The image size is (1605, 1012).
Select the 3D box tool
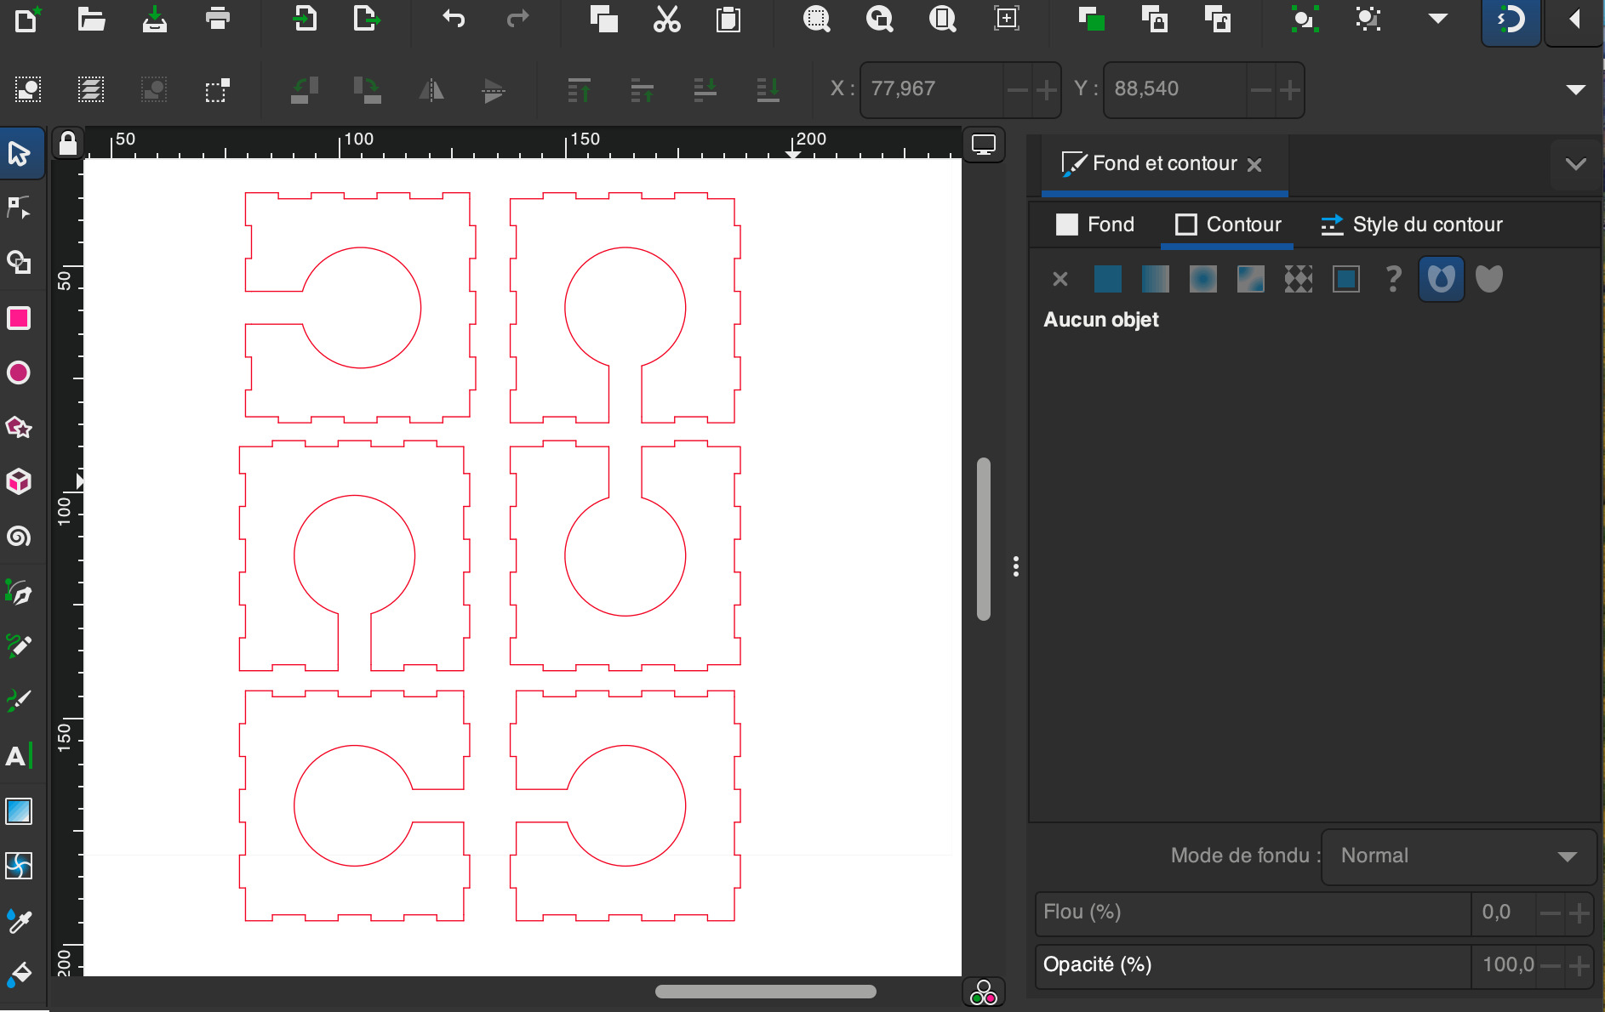pyautogui.click(x=19, y=481)
